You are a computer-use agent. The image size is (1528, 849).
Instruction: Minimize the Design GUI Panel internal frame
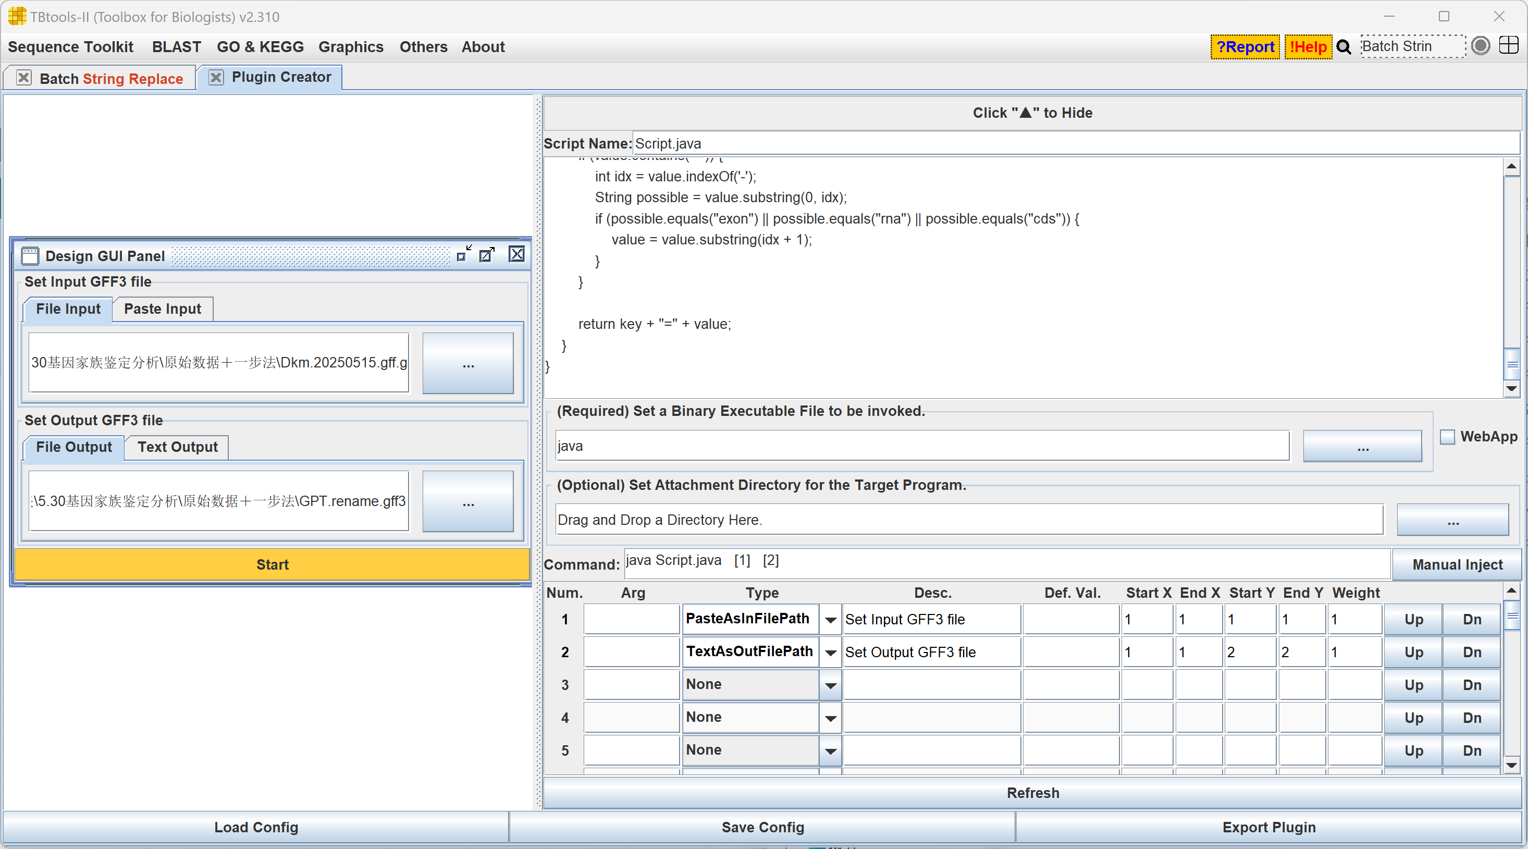[463, 254]
